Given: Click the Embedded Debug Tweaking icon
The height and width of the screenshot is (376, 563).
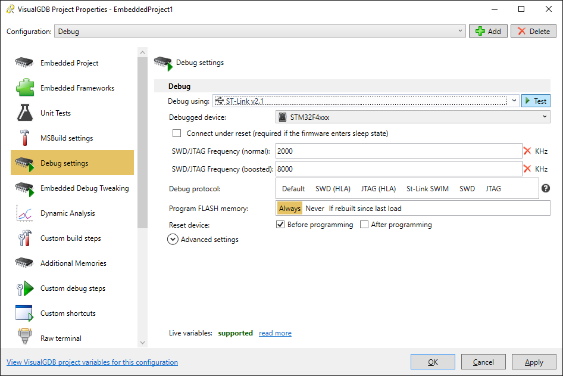Looking at the screenshot, I should pyautogui.click(x=24, y=189).
